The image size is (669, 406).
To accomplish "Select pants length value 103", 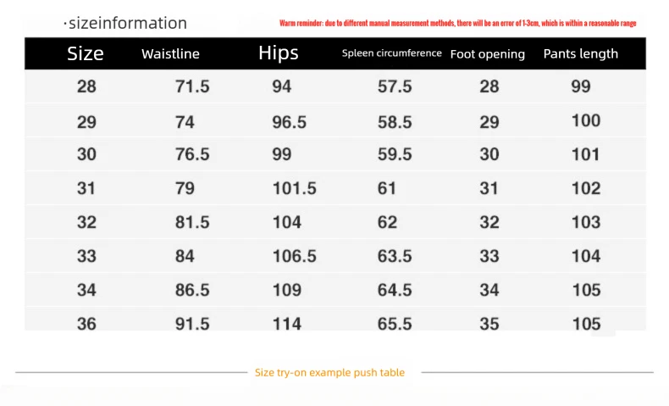I will pyautogui.click(x=586, y=222).
